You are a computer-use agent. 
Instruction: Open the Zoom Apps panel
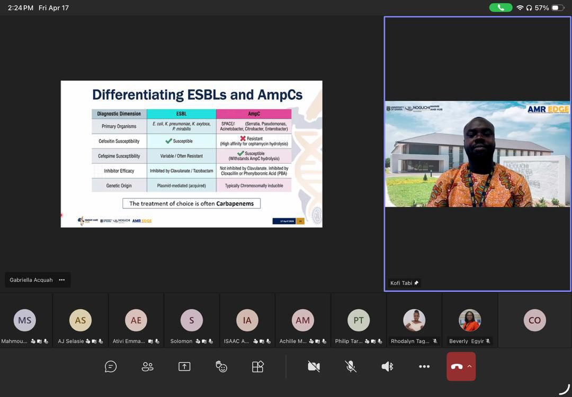click(258, 366)
